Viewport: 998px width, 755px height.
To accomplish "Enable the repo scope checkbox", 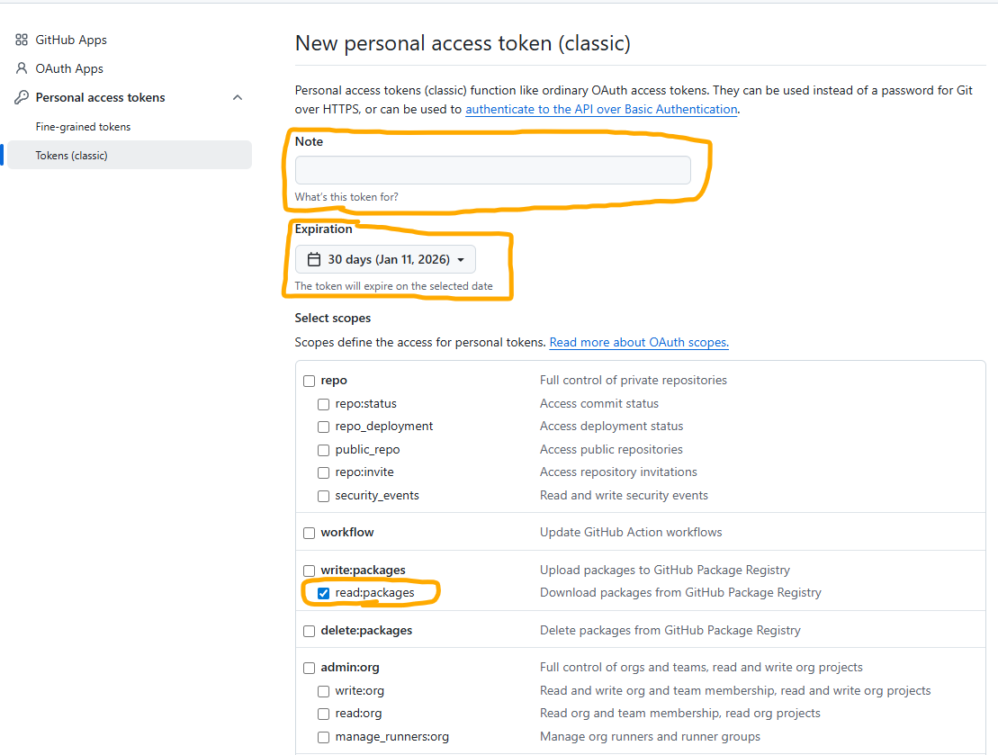I will click(310, 381).
